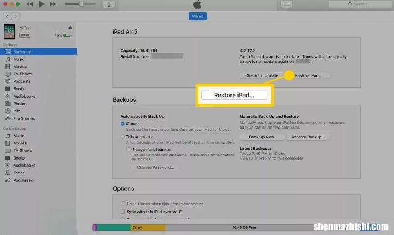Open the Purchased playlist icon

point(8,180)
